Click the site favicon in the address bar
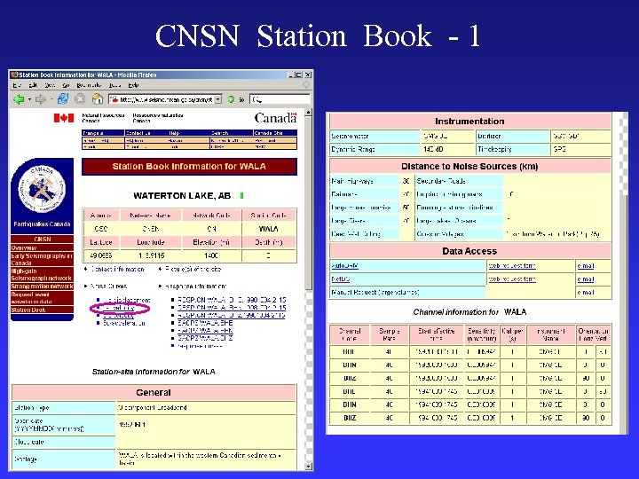The width and height of the screenshot is (639, 479). click(x=114, y=99)
